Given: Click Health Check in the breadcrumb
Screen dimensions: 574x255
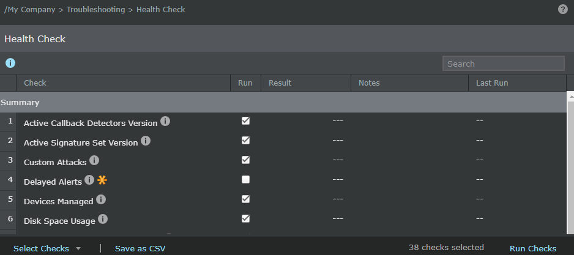Looking at the screenshot, I should click(x=161, y=10).
